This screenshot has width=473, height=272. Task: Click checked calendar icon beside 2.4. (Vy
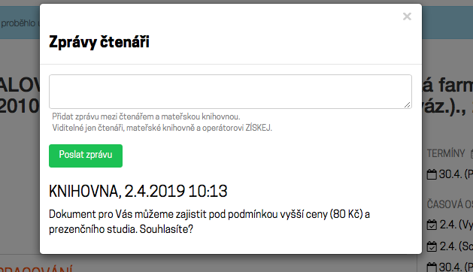[432, 225]
